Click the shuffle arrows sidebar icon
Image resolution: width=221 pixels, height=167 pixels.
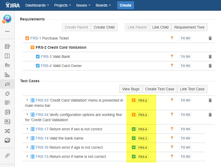7,131
